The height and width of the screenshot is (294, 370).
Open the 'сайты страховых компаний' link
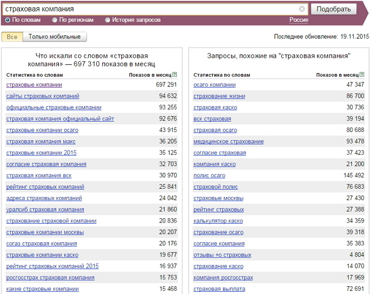(x=42, y=96)
